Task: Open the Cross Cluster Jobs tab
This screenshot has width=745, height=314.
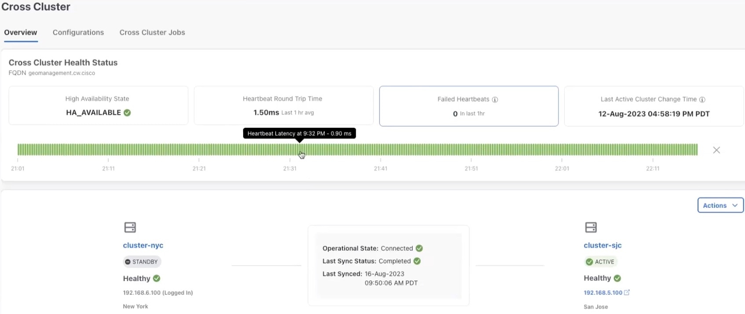Action: 152,32
